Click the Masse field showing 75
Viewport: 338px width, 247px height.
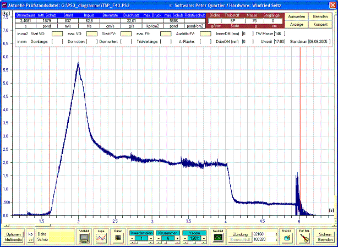254,21
